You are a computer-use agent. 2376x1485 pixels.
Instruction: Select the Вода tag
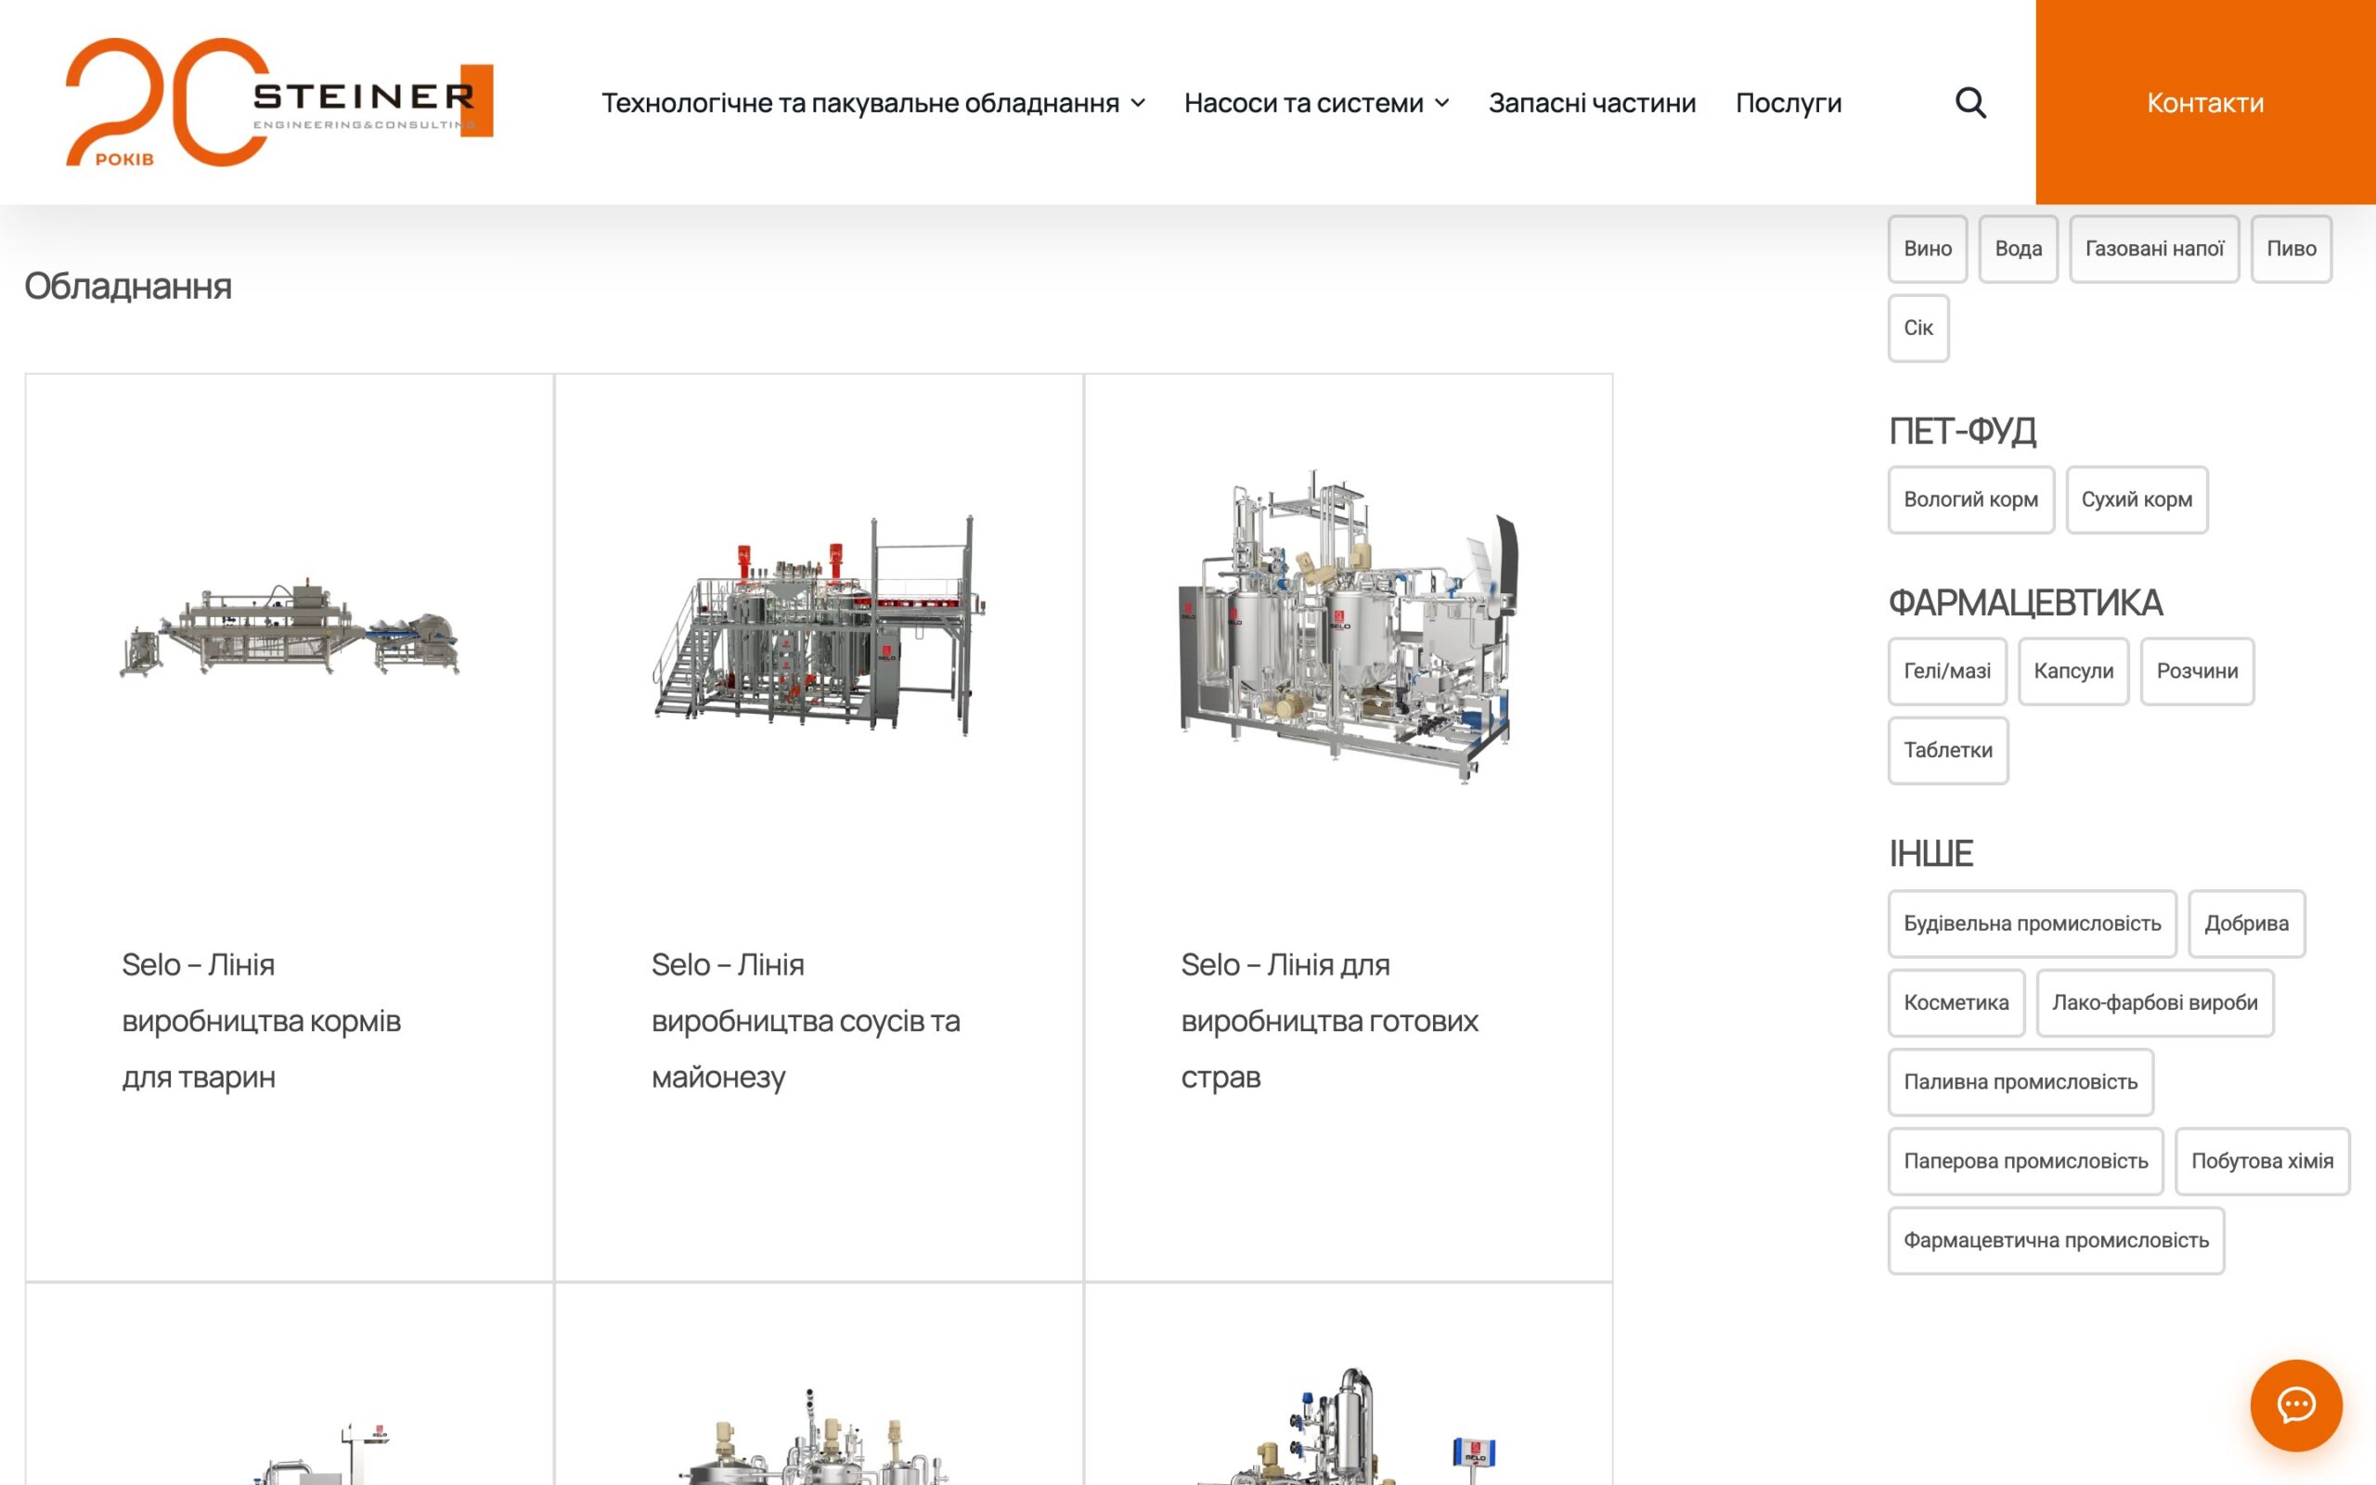(x=2018, y=249)
